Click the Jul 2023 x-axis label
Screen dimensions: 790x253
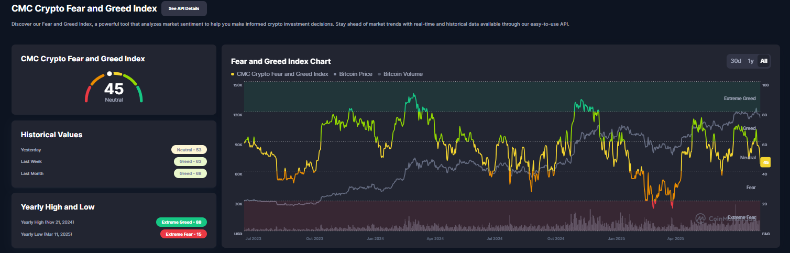pos(254,238)
